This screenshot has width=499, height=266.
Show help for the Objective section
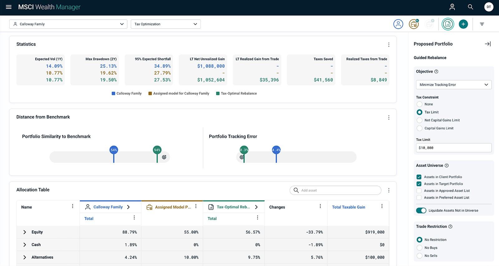tap(436, 71)
